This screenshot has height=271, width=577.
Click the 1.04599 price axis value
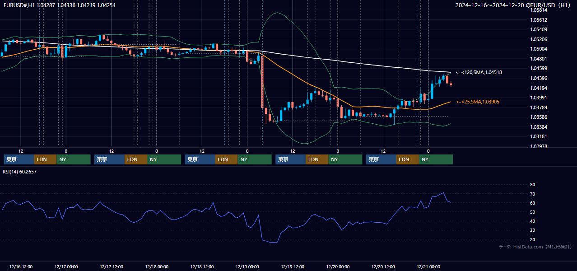tap(539, 68)
